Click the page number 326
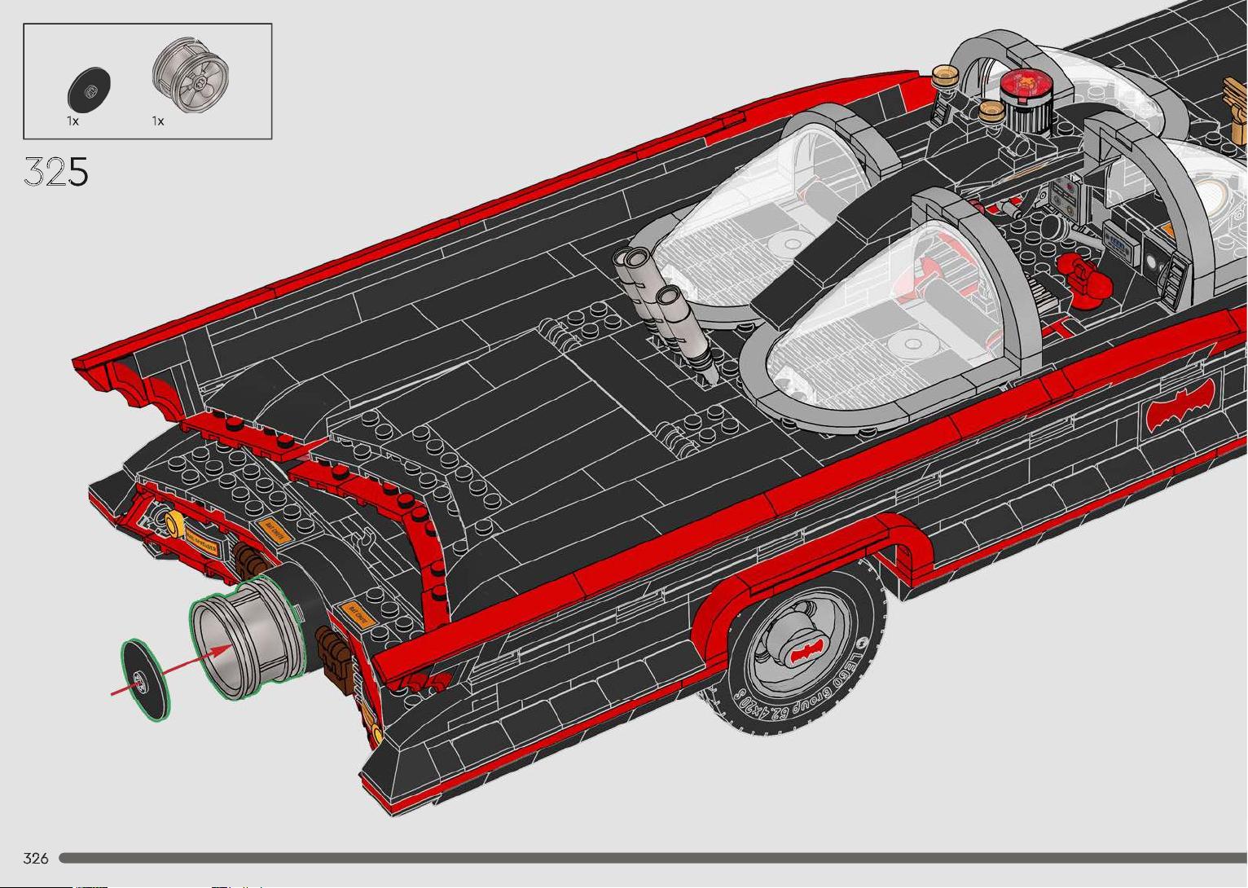The height and width of the screenshot is (888, 1248). tap(37, 858)
